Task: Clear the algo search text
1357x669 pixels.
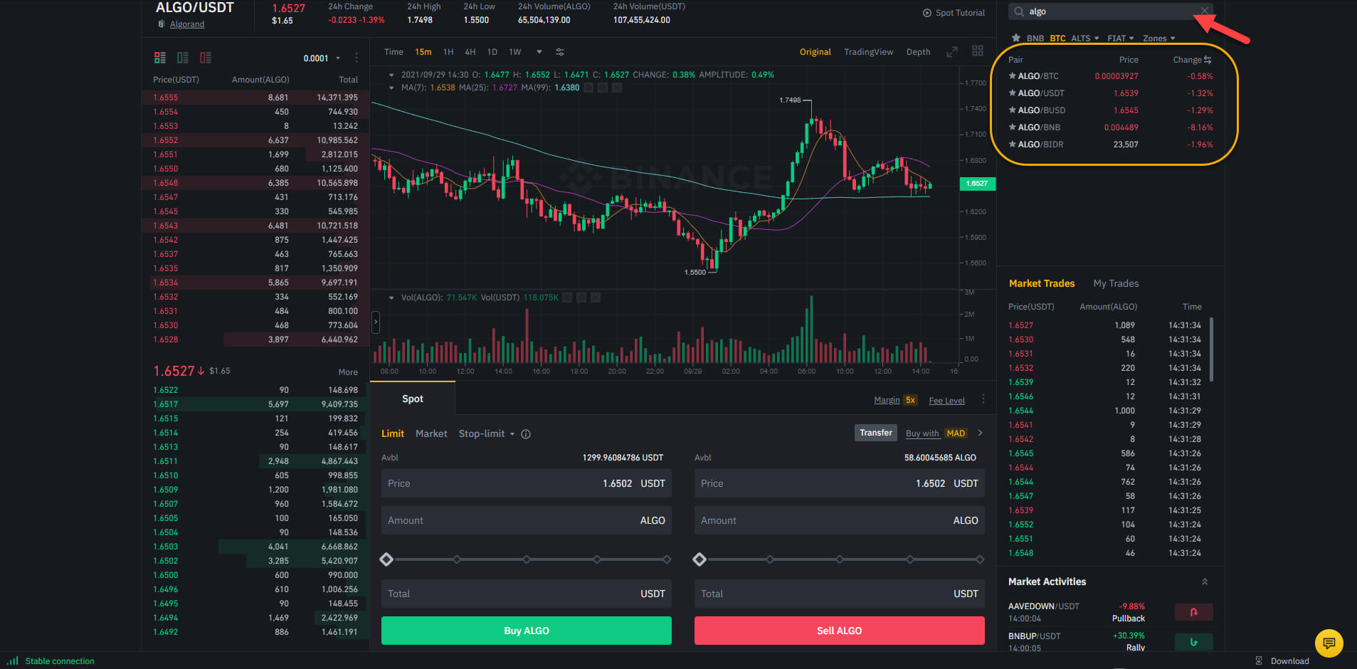Action: click(1204, 11)
